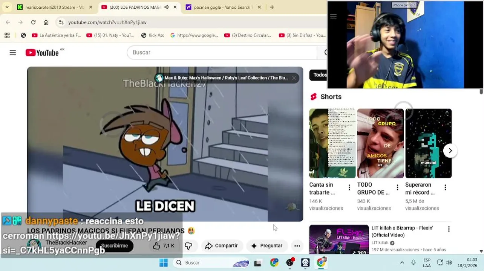Dislike the video with thumbs down
The height and width of the screenshot is (271, 484).
coord(188,246)
